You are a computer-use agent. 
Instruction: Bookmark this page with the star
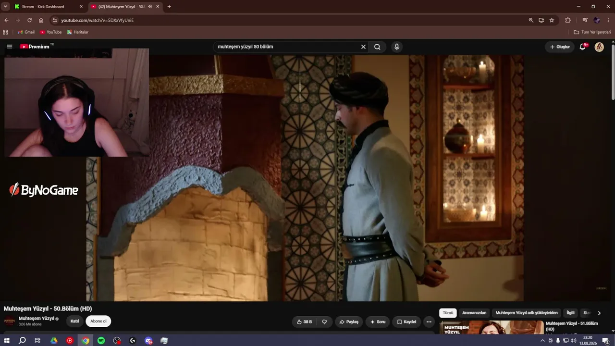(x=552, y=20)
